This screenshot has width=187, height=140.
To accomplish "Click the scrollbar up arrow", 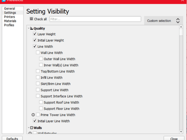I will [x=181, y=28].
